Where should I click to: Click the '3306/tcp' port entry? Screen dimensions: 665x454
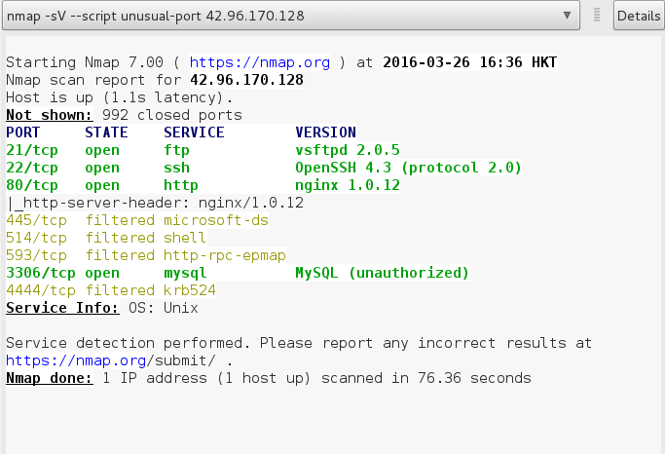[41, 273]
